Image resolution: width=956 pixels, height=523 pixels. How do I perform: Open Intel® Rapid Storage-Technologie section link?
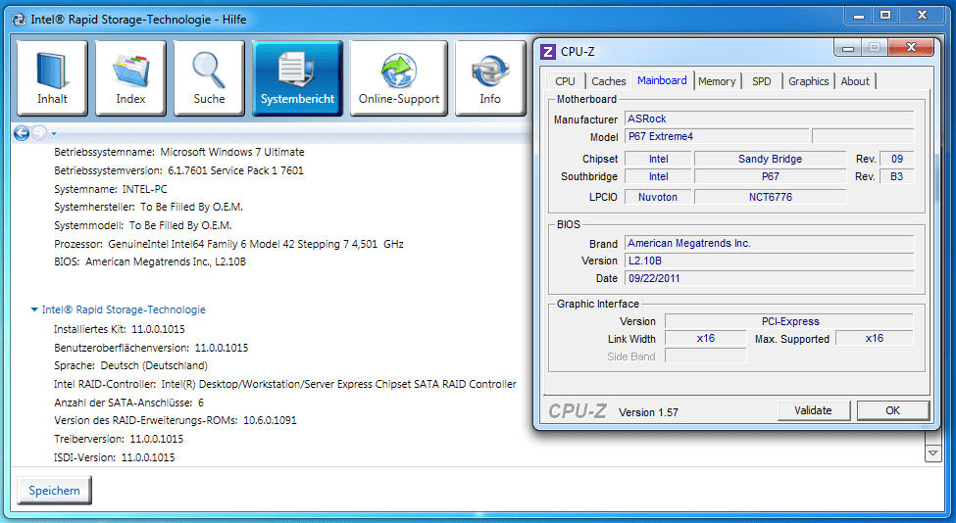pos(124,309)
